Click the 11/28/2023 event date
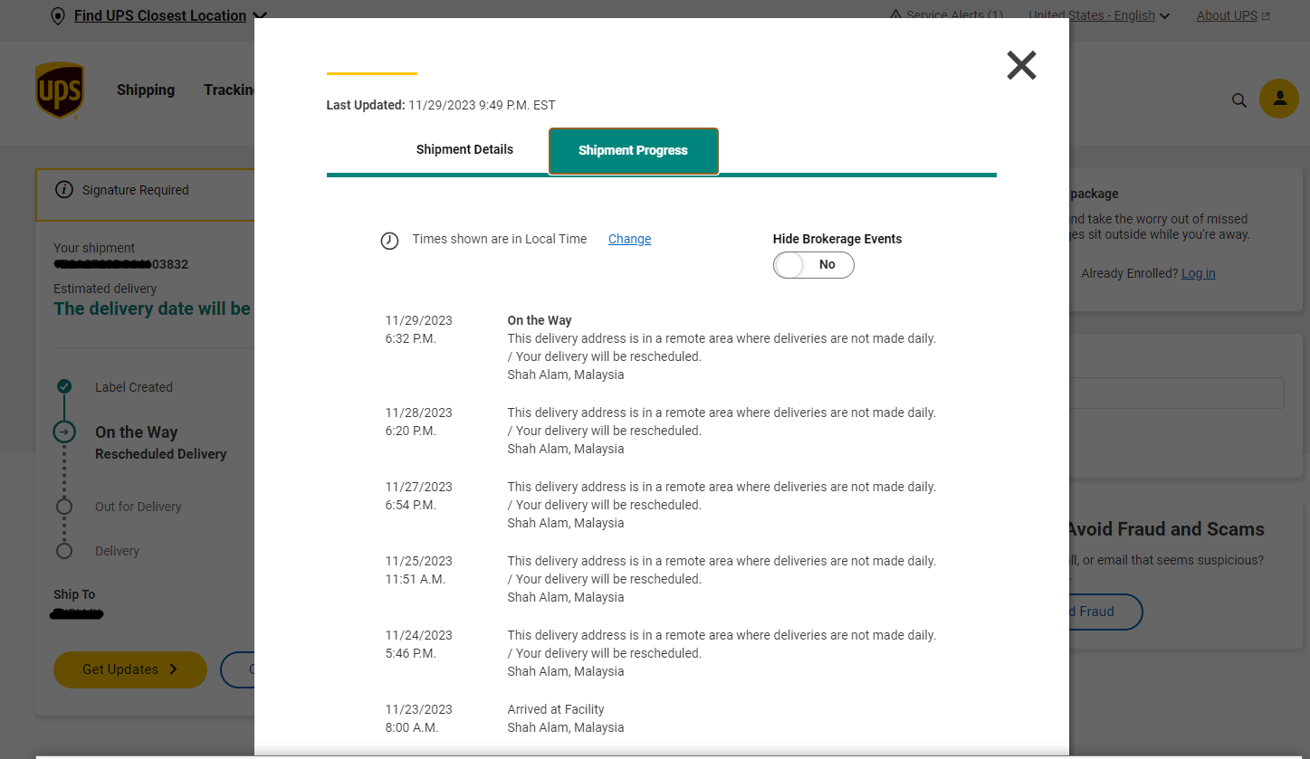 pyautogui.click(x=418, y=413)
